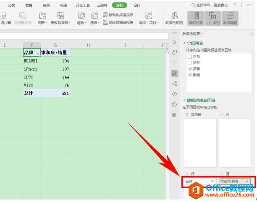Image resolution: width=257 pixels, height=202 pixels.
Task: Open the 求和项:销量 dropdown in values area
Action: pos(247,181)
